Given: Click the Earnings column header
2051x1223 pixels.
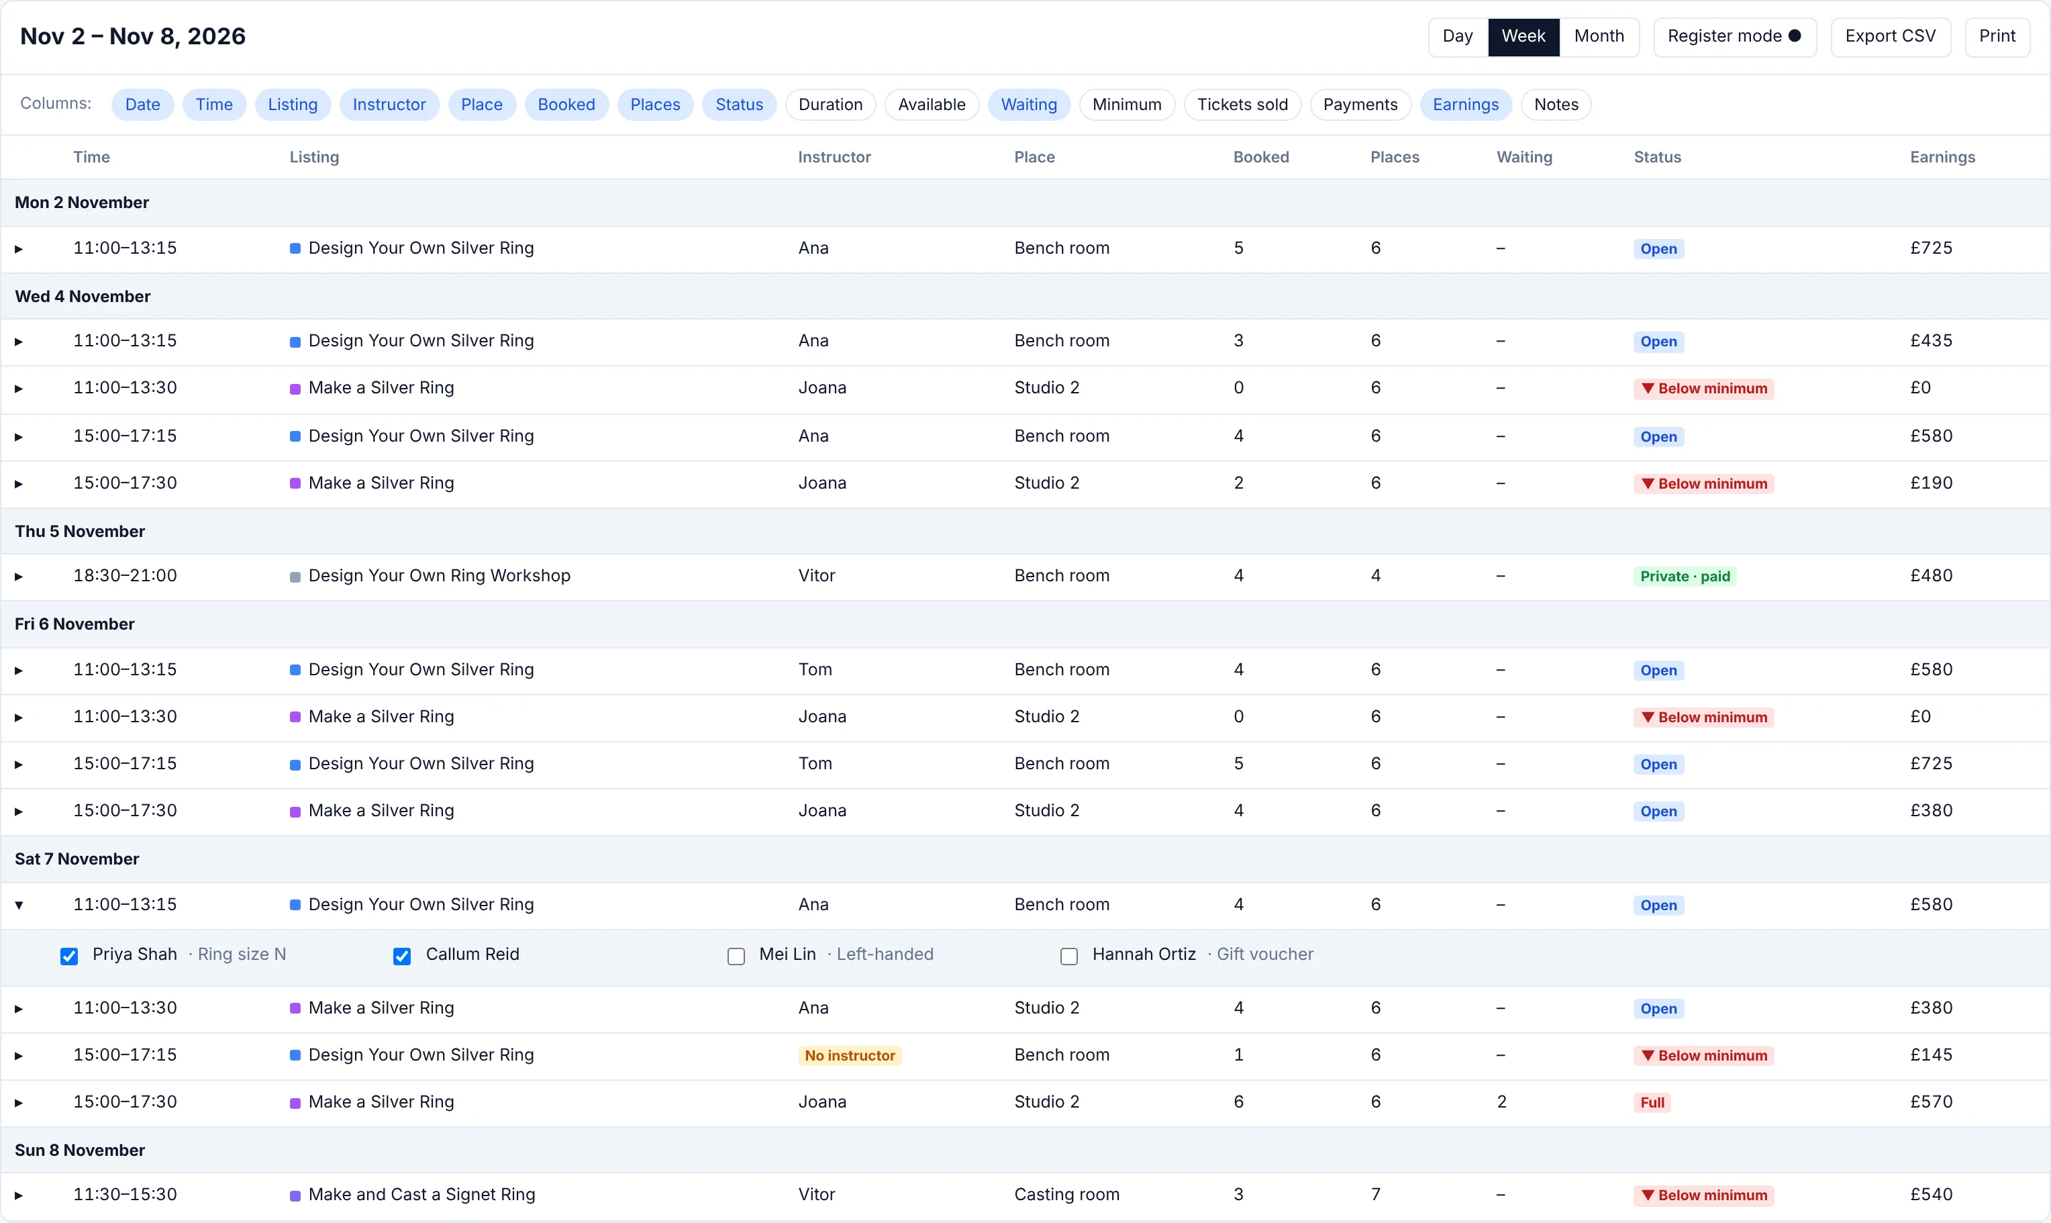Looking at the screenshot, I should point(1942,156).
